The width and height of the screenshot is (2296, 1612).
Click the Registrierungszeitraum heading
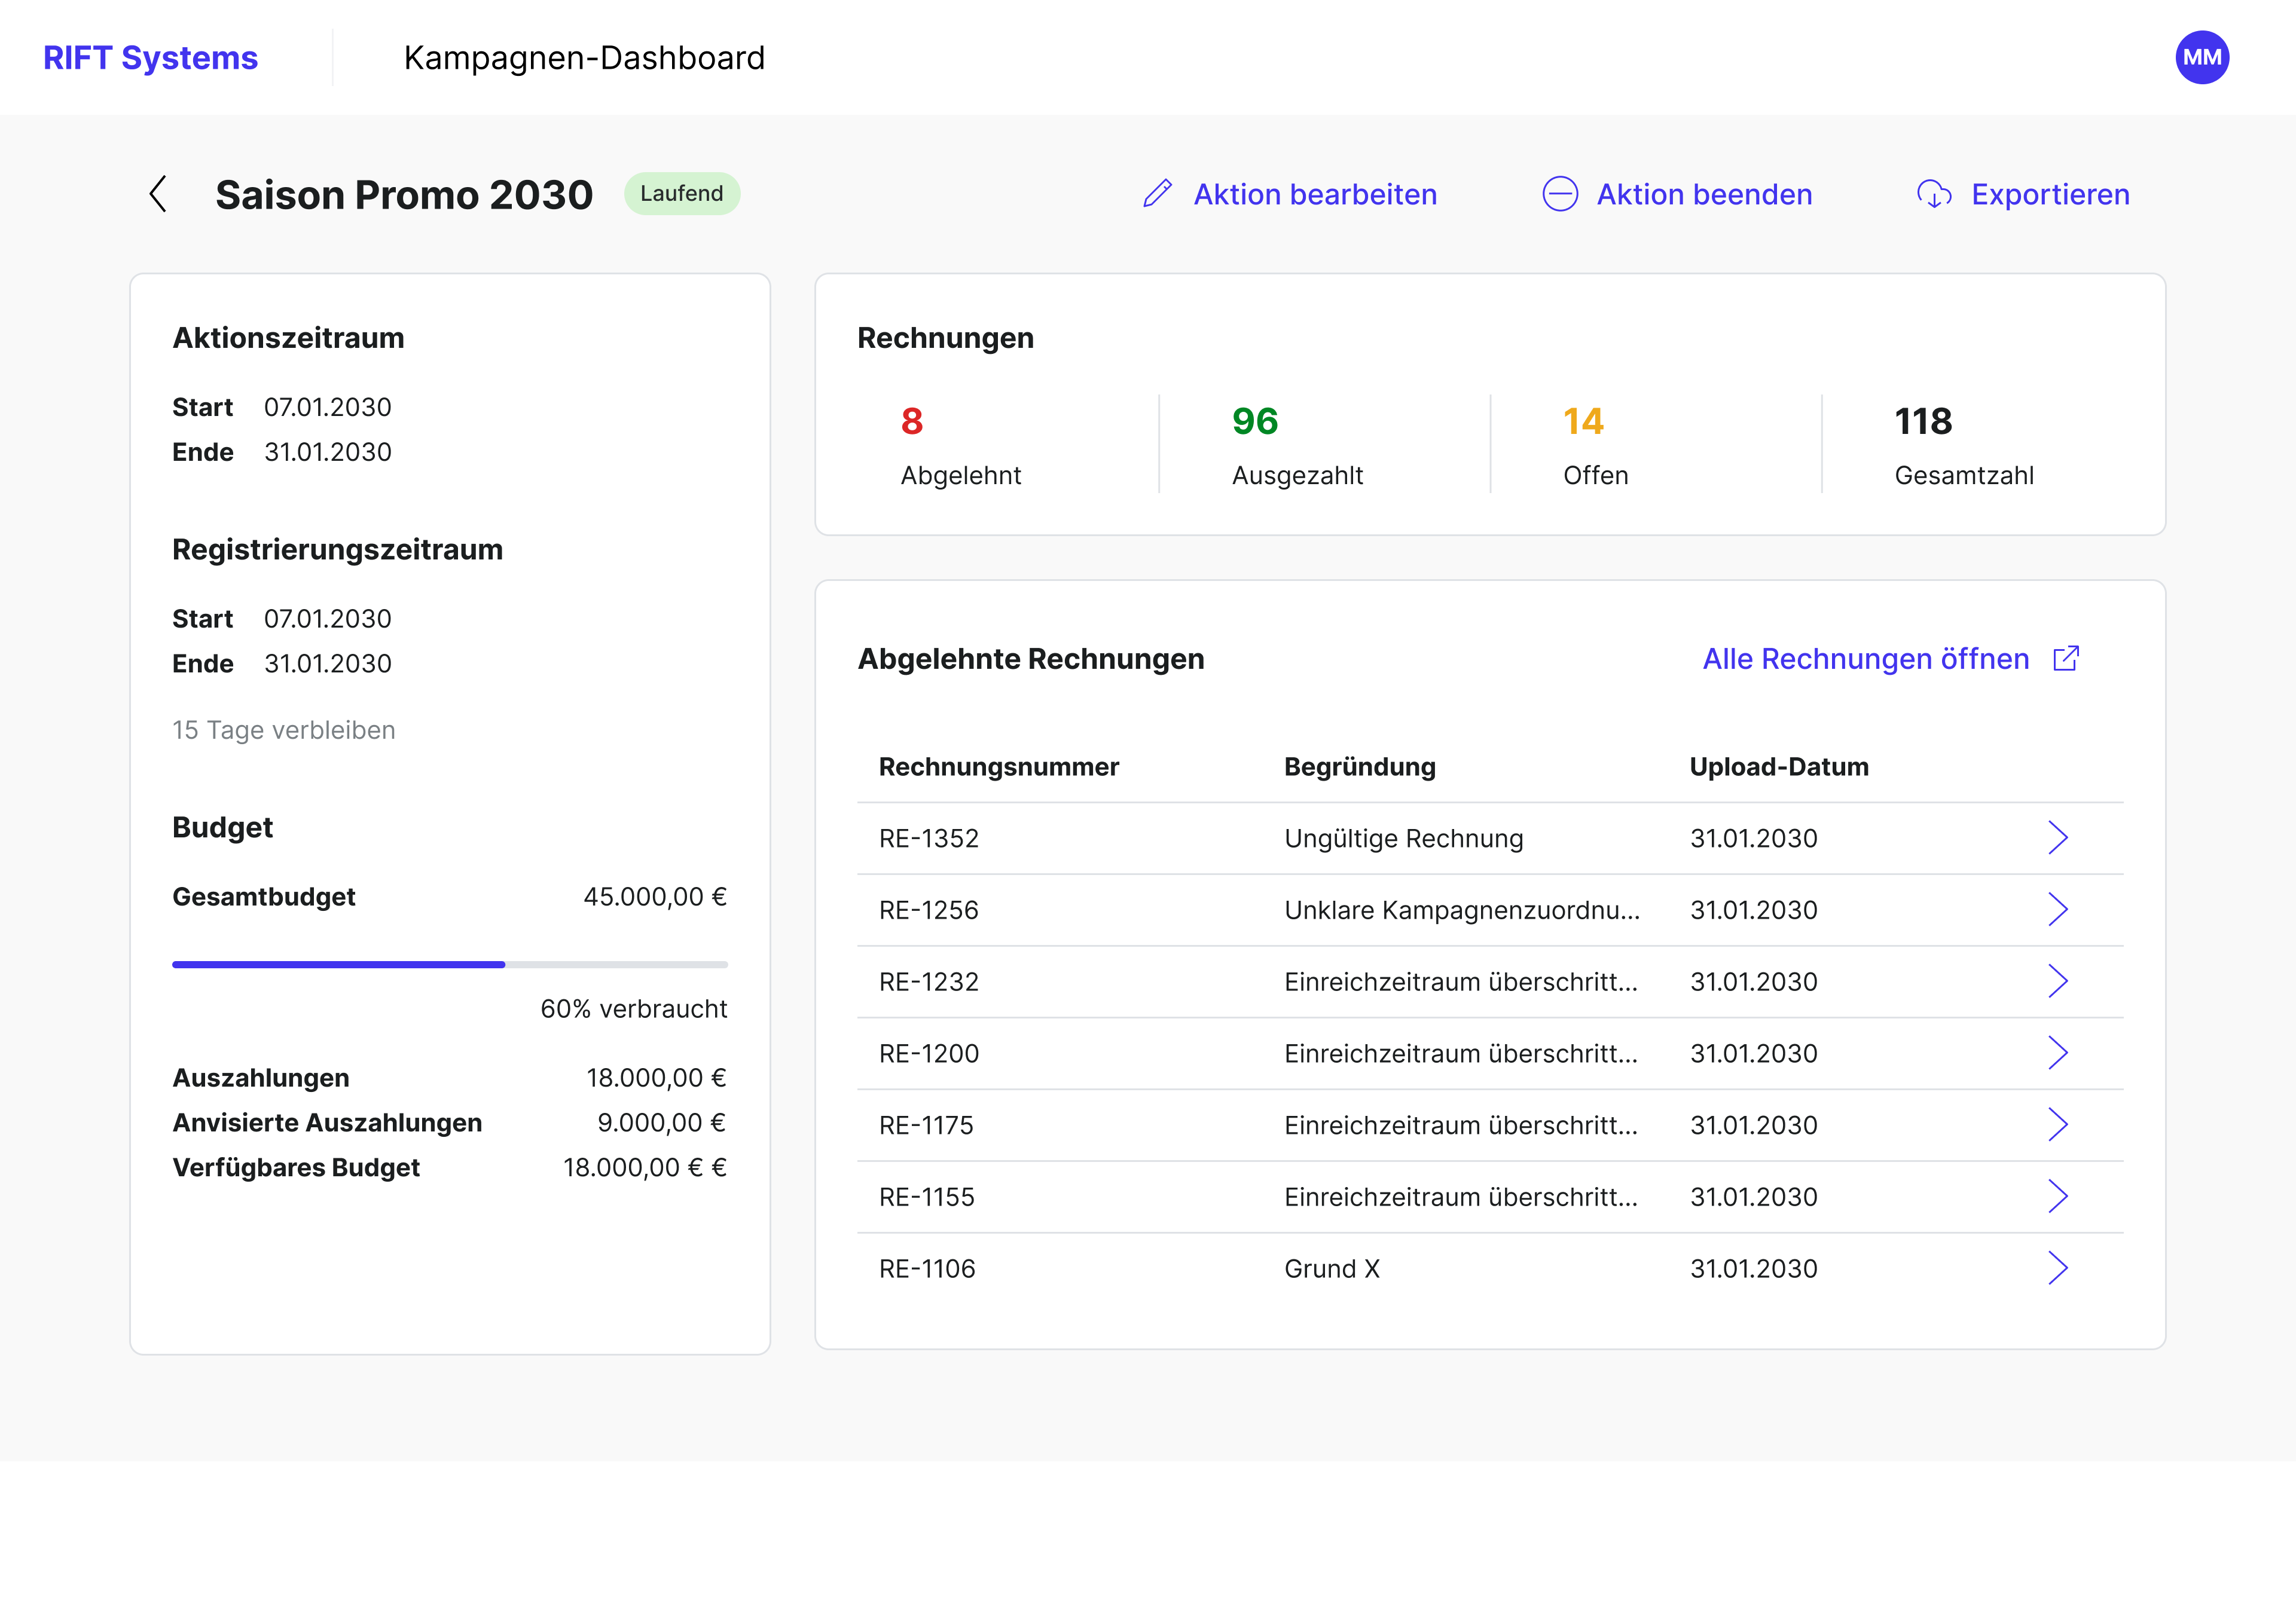tap(337, 550)
